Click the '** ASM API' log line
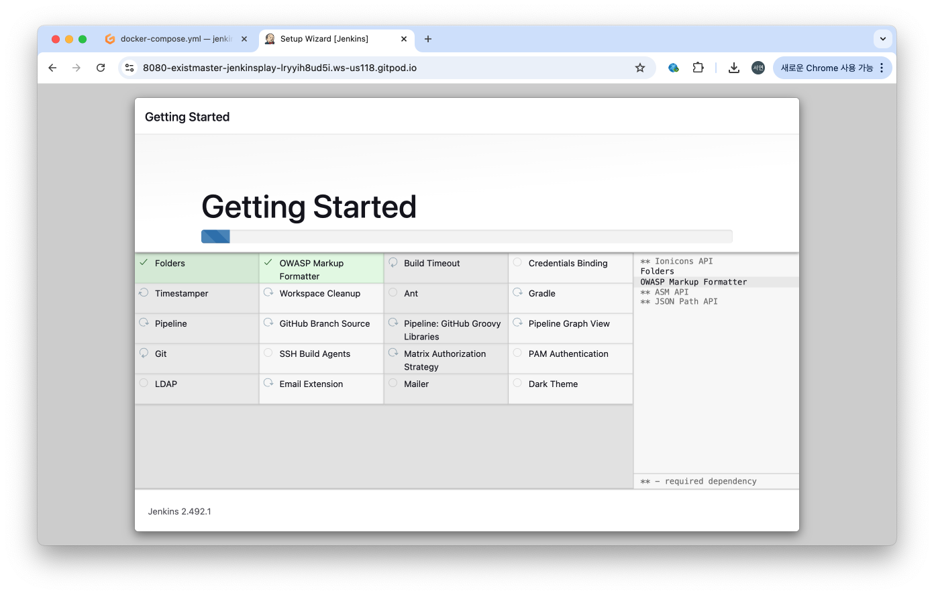The width and height of the screenshot is (934, 595). coord(664,292)
